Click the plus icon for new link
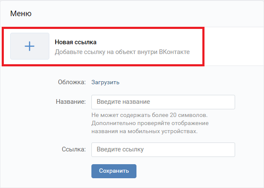Image resolution: width=264 pixels, height=188 pixels. 30,46
